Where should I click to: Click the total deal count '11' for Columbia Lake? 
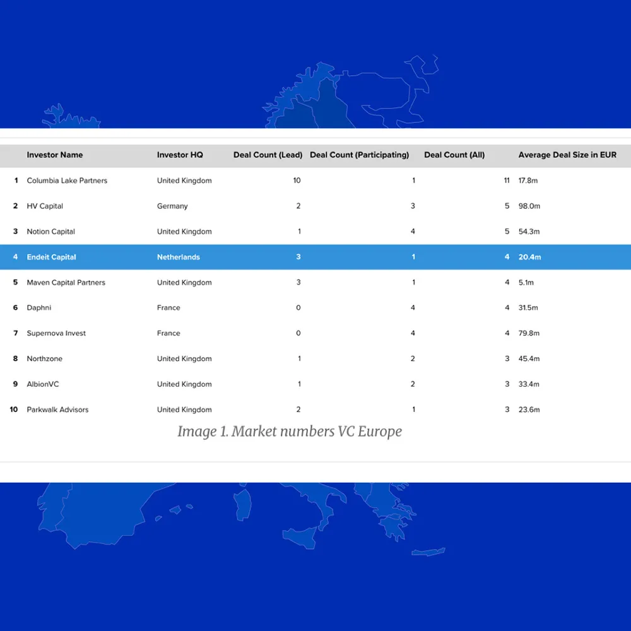(507, 180)
